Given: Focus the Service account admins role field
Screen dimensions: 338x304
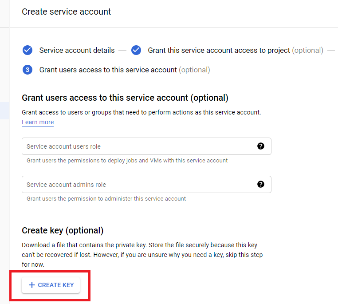Looking at the screenshot, I should coord(138,185).
